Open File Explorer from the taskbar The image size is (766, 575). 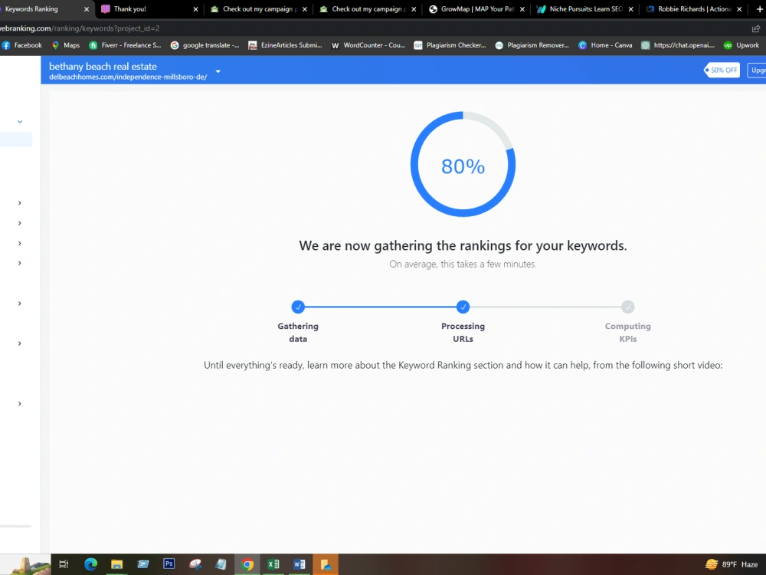(x=116, y=564)
